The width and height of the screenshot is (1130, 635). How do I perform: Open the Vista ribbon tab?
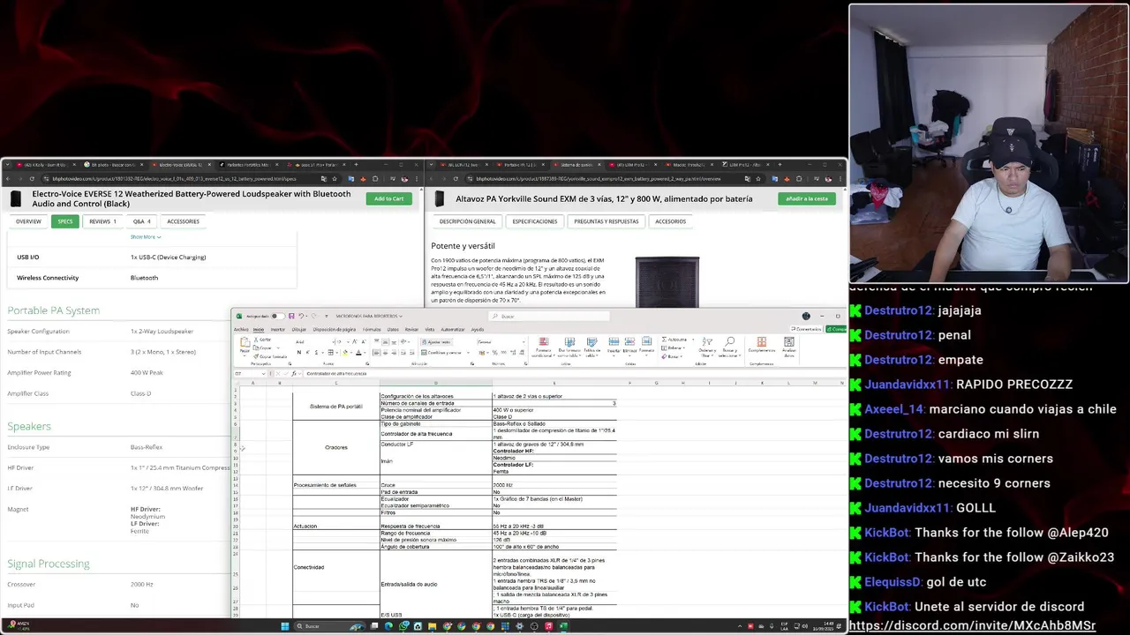point(430,330)
